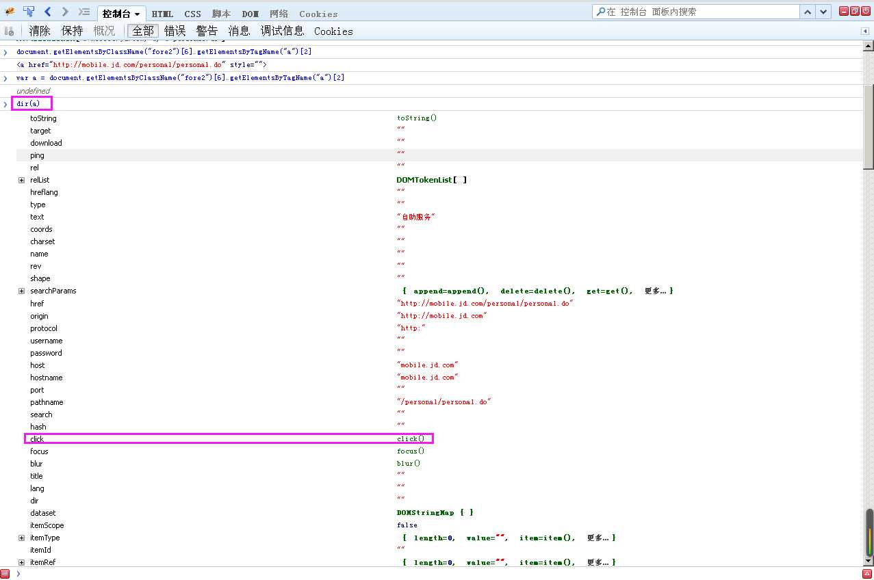
Task: Go back with the blue left arrow
Action: pos(48,12)
